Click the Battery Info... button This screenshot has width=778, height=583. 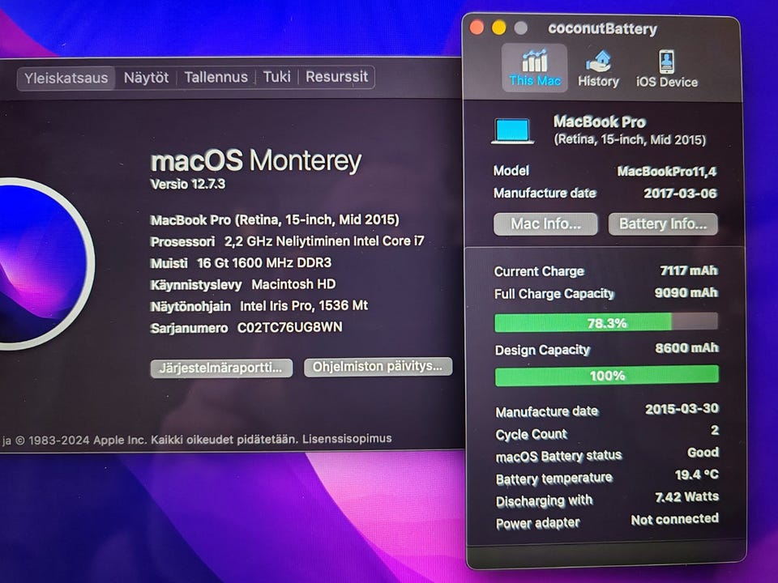pos(663,224)
